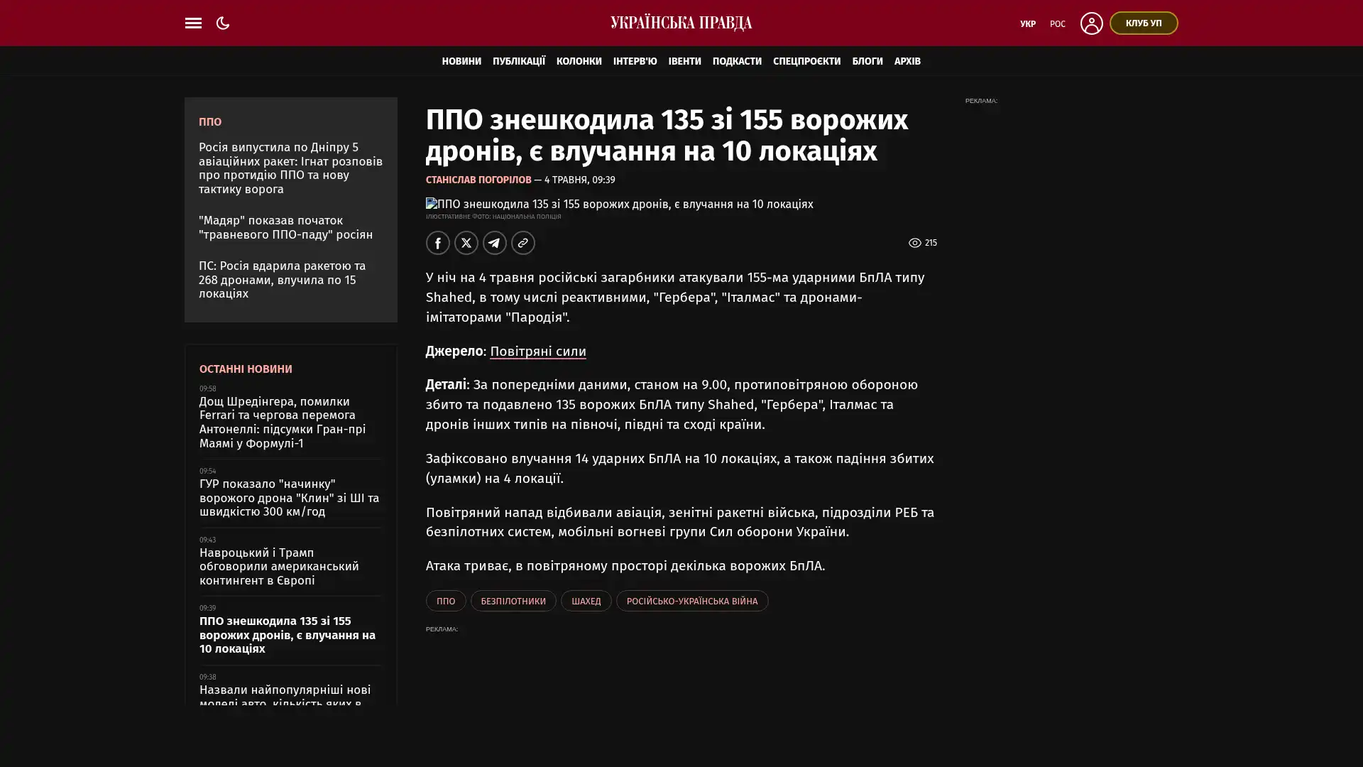Read article about 5 aviation missiles on Dnipro
Viewport: 1363px width, 767px height.
coord(291,168)
